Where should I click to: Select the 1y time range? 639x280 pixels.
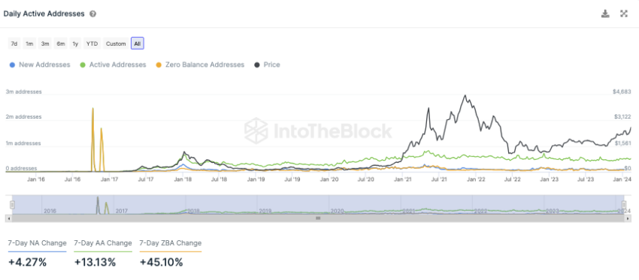(75, 44)
